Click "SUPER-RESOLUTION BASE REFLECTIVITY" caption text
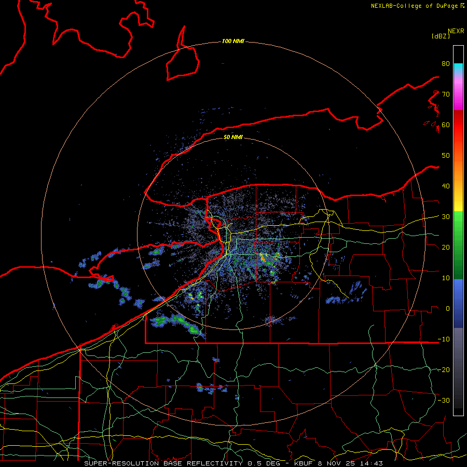 tap(163, 463)
